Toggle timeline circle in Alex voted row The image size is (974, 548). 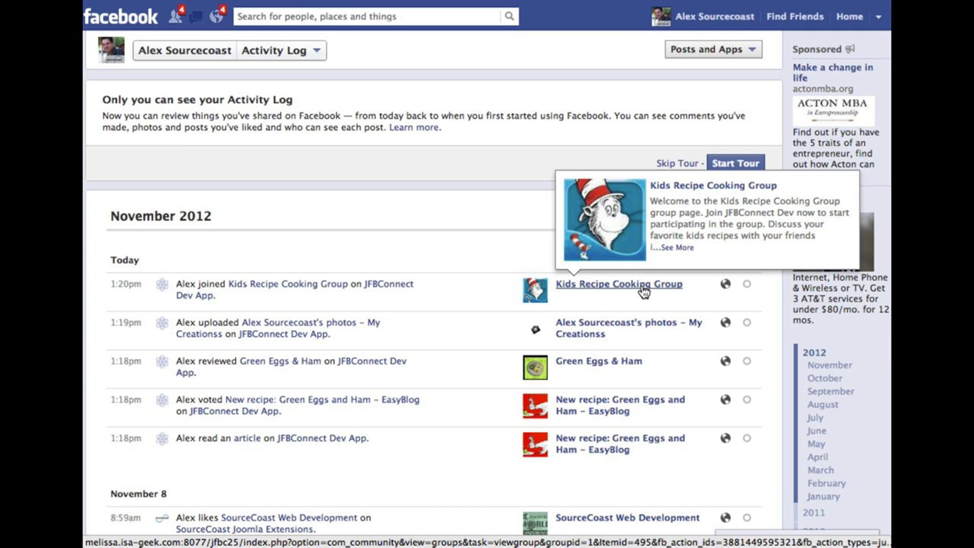click(x=747, y=399)
